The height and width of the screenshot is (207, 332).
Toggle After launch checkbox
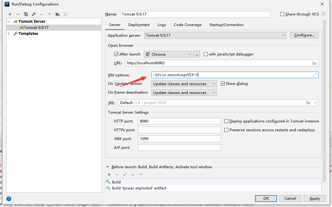coord(116,54)
